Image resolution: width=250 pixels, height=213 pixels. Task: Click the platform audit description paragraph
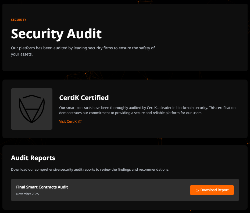pyautogui.click(x=83, y=51)
